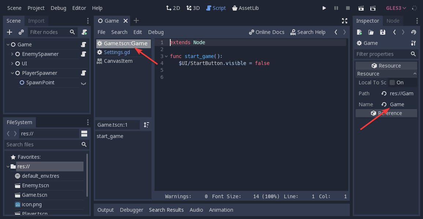The image size is (423, 219).
Task: Play the project
Action: (324, 8)
